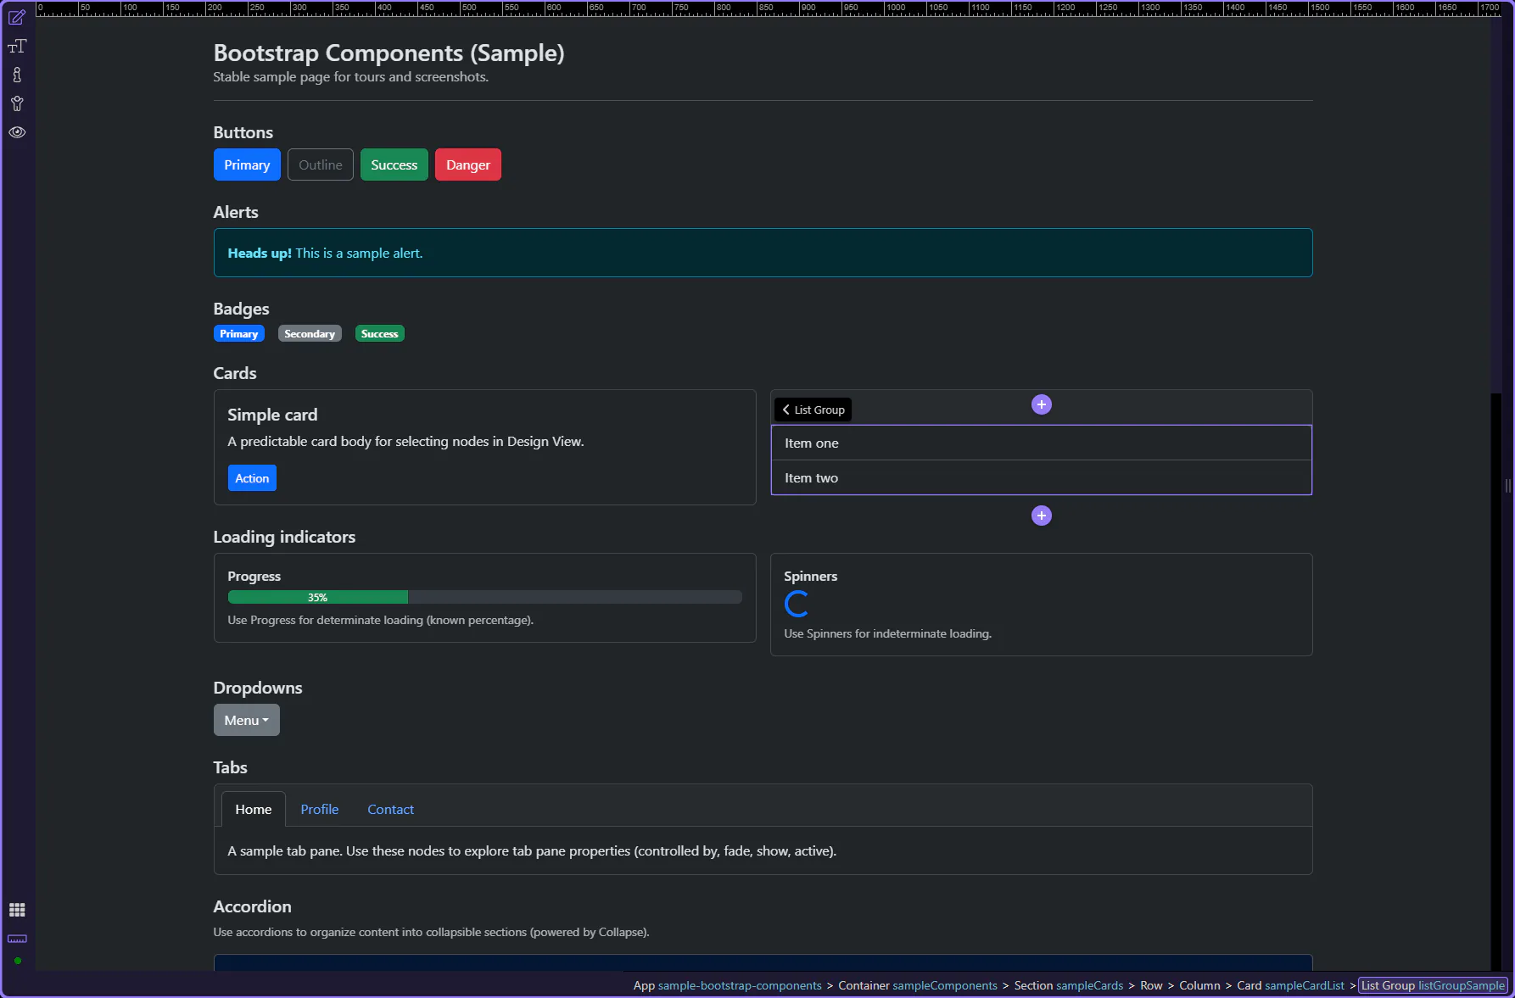Select the text size (tT) tool icon

[x=17, y=47]
